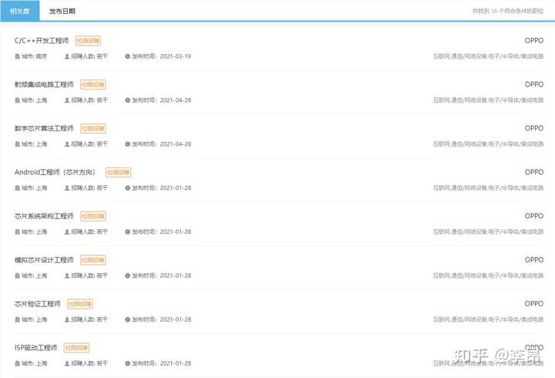Screen dimensions: 555x378
Task: Click the publish-time clock icon for 射频集成电路工程师
Action: click(127, 100)
